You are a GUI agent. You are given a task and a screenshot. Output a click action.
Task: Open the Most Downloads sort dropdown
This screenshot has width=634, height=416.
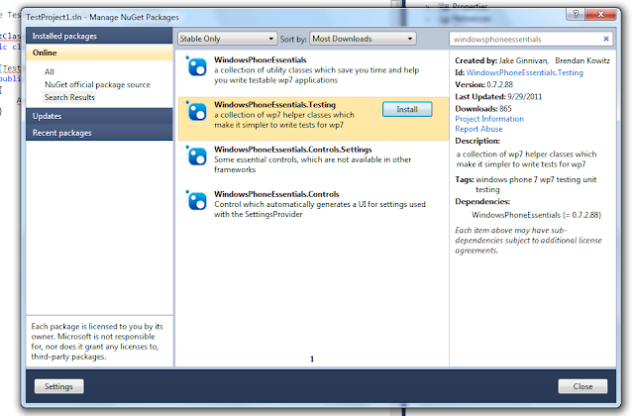point(364,39)
